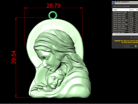Click the Calculate button label
This screenshot has width=138, height=104.
click(x=127, y=46)
